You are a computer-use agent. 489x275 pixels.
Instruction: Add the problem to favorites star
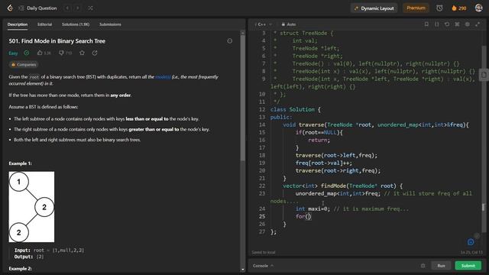point(82,53)
